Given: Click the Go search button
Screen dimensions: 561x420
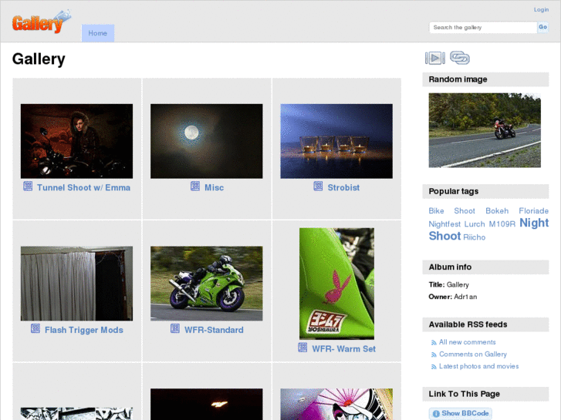Looking at the screenshot, I should coord(542,27).
